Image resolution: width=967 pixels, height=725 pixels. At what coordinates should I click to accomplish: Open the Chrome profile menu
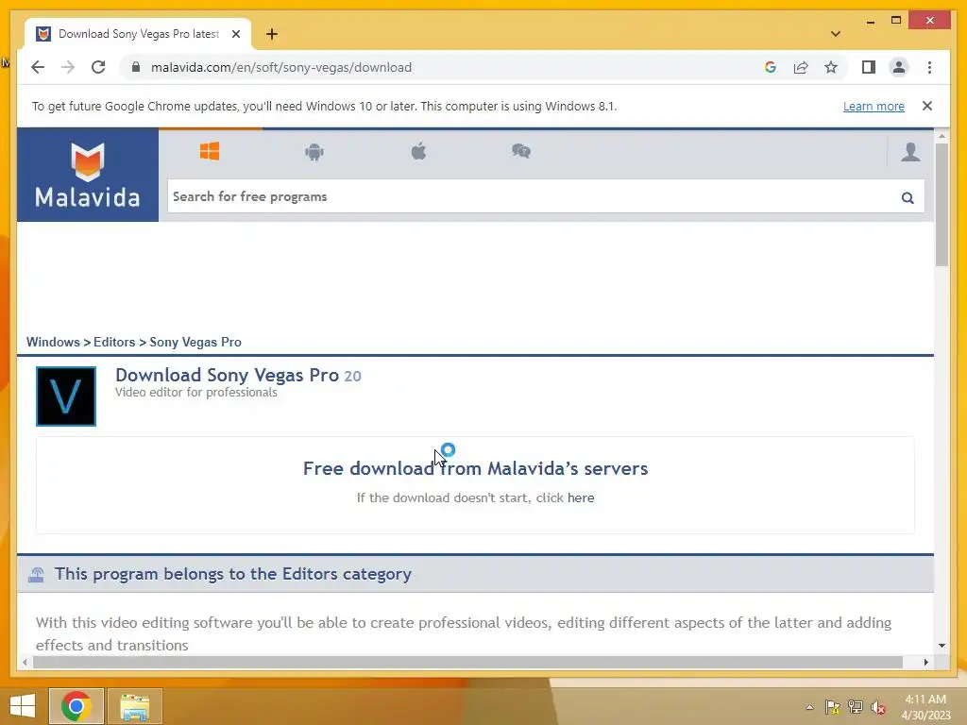899,67
